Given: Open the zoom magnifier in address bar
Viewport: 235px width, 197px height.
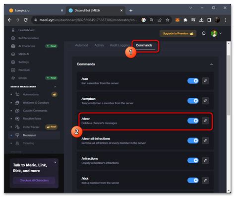Looking at the screenshot, I should [151, 20].
